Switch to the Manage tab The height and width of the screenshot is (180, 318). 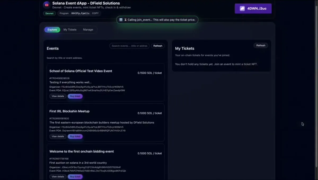click(x=88, y=30)
